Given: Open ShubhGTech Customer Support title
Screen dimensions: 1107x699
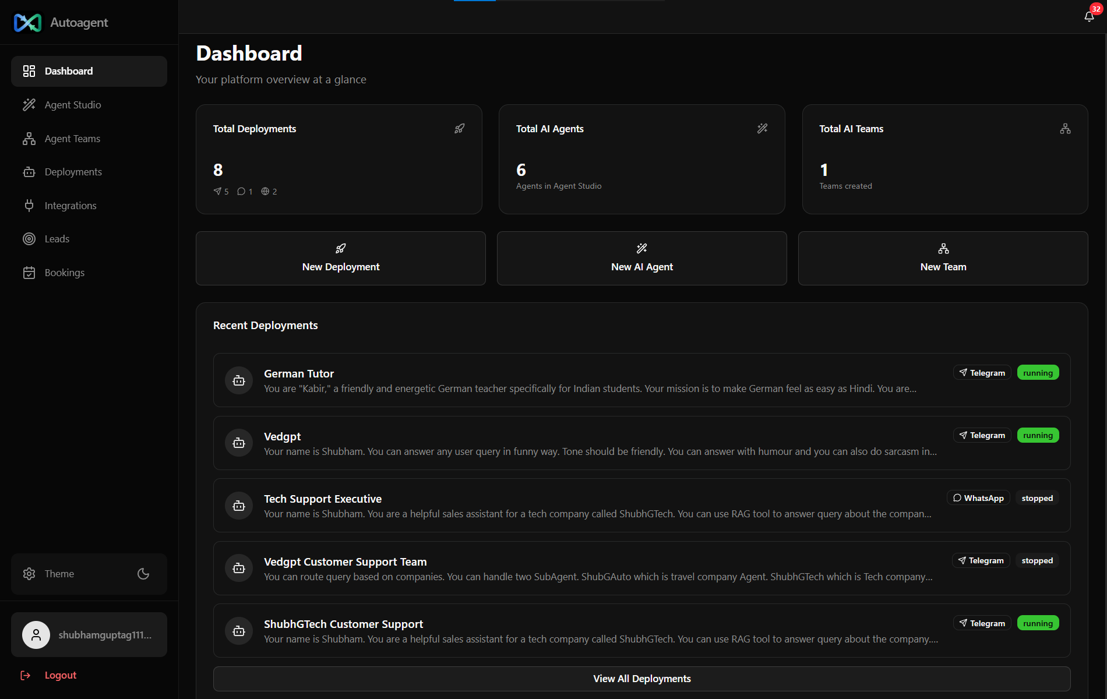Looking at the screenshot, I should tap(344, 624).
